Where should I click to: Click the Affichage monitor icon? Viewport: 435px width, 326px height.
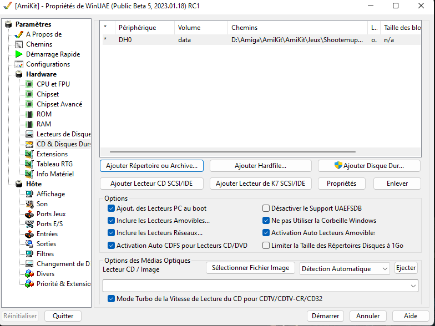pyautogui.click(x=29, y=194)
